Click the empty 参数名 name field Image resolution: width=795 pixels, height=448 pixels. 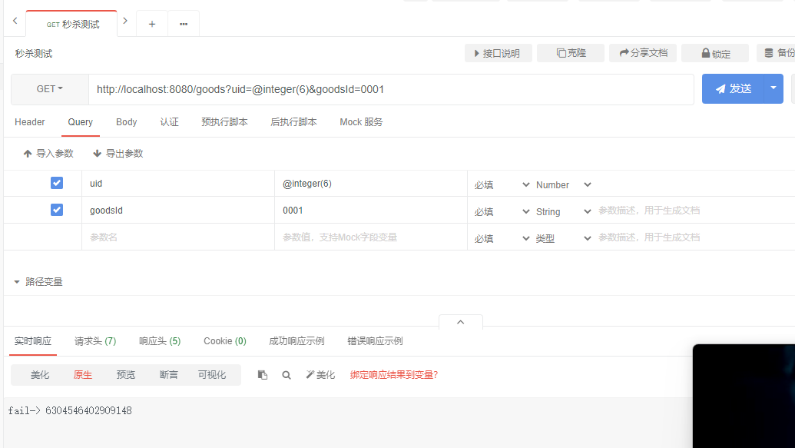pos(178,237)
